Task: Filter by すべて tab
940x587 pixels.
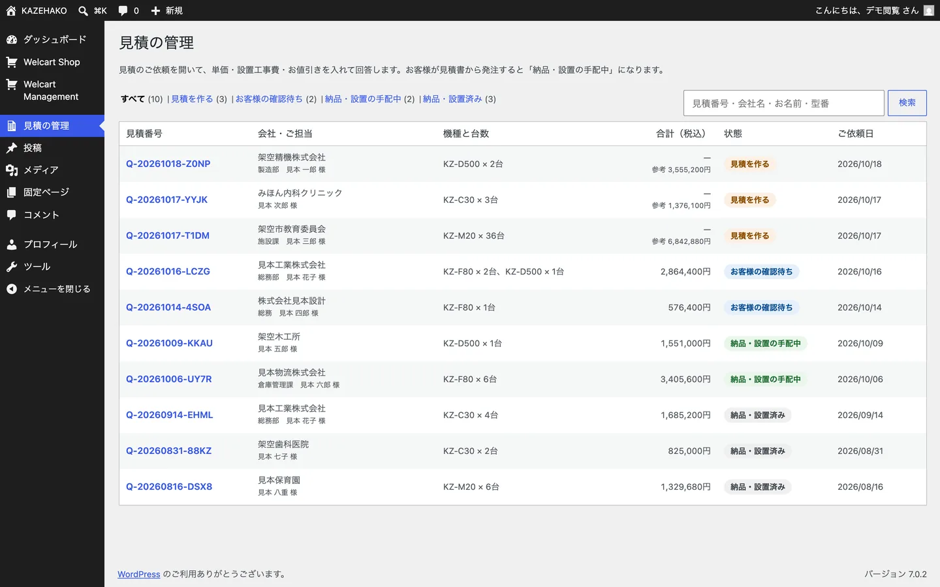Action: [x=133, y=99]
